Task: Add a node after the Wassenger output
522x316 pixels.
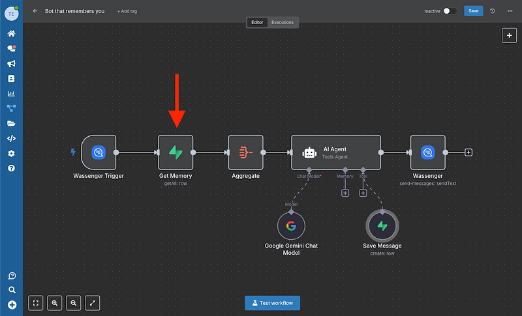Action: tap(468, 152)
